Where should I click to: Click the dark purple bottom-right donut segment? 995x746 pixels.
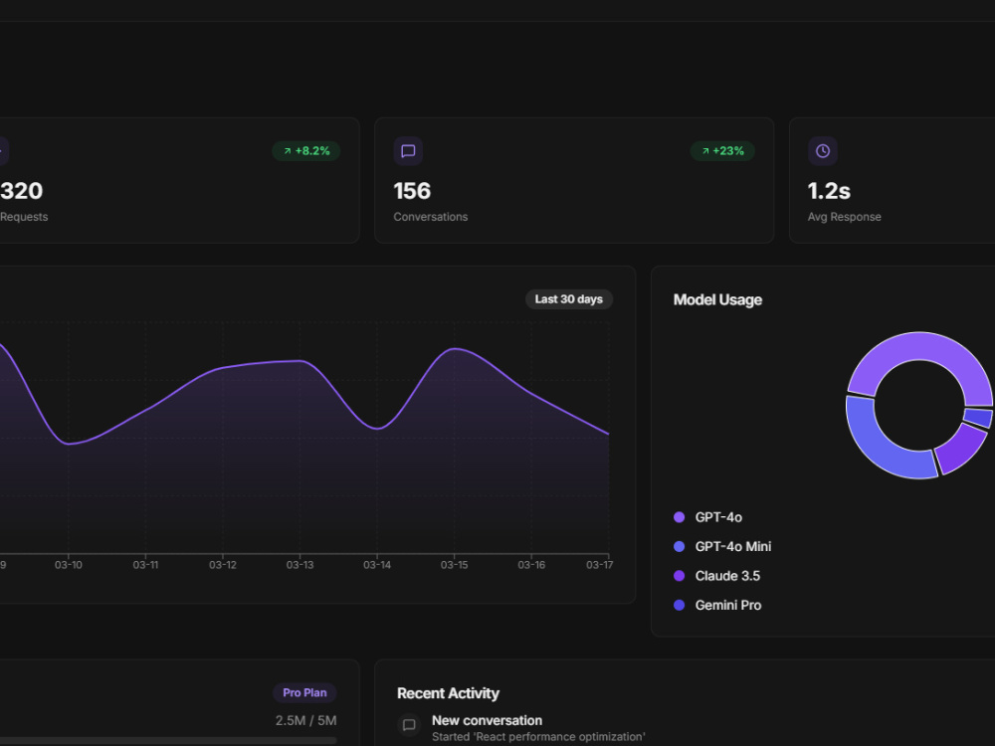[x=961, y=450]
